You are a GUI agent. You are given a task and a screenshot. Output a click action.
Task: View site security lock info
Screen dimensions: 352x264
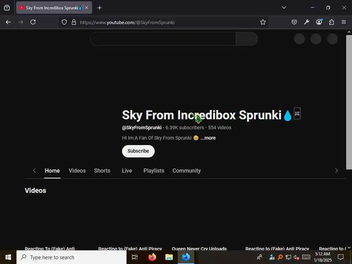tap(74, 22)
